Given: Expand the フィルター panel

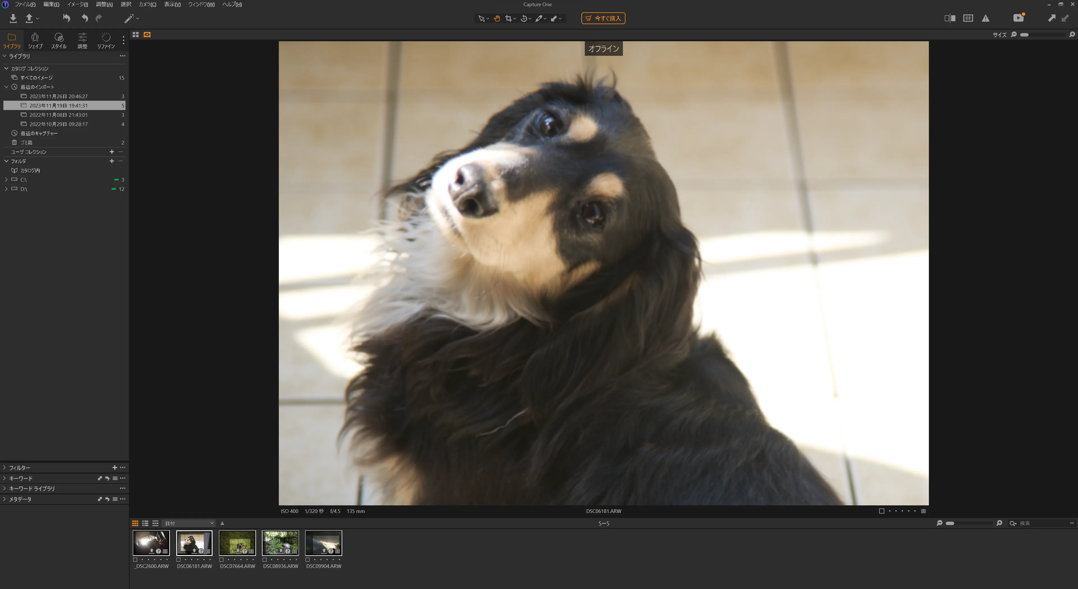Looking at the screenshot, I should (x=4, y=468).
